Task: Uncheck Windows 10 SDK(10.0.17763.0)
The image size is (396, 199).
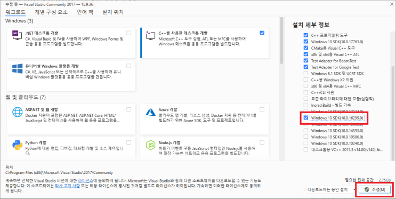Action: 306,42
